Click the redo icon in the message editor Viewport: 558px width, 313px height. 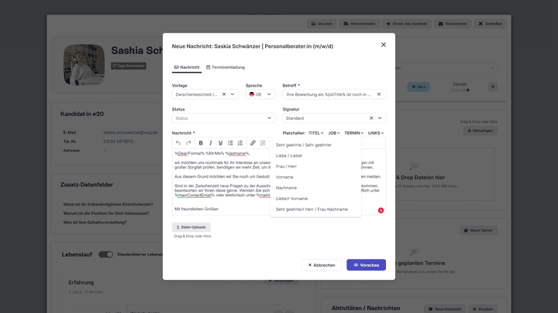pos(188,143)
